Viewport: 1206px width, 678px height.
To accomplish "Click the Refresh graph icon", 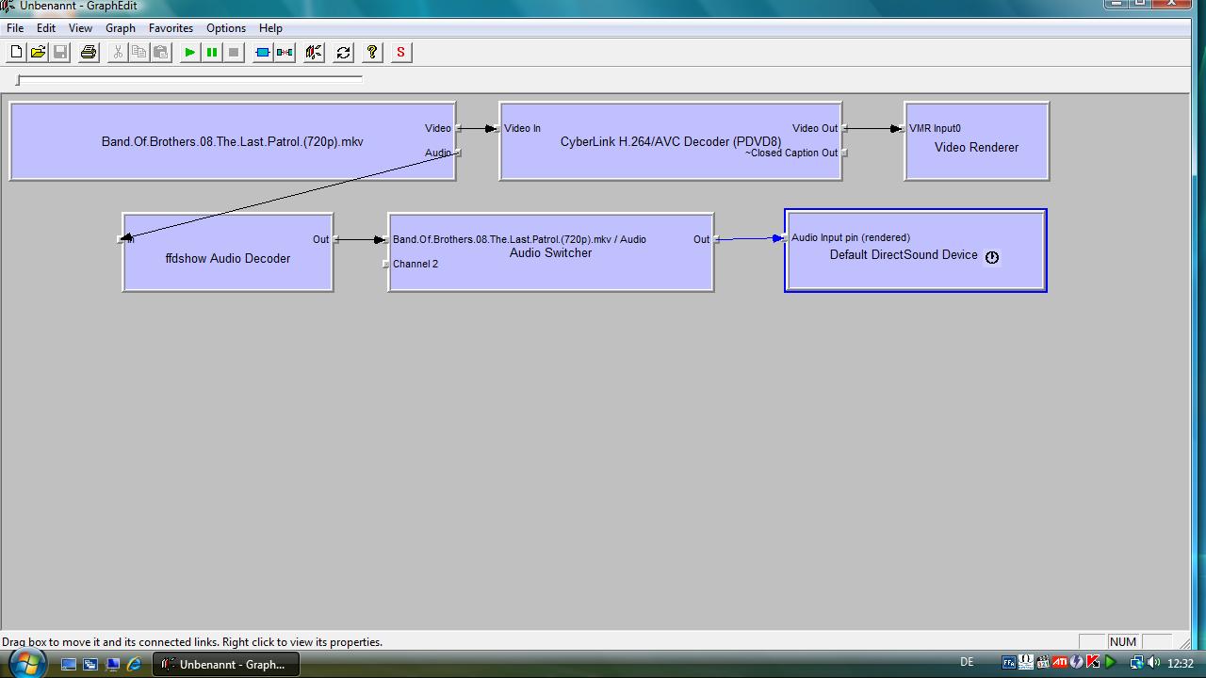I will [x=344, y=53].
